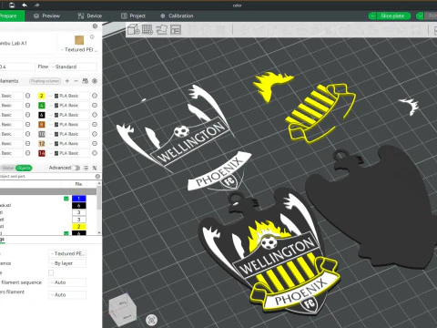Open the Device tab

pyautogui.click(x=90, y=15)
